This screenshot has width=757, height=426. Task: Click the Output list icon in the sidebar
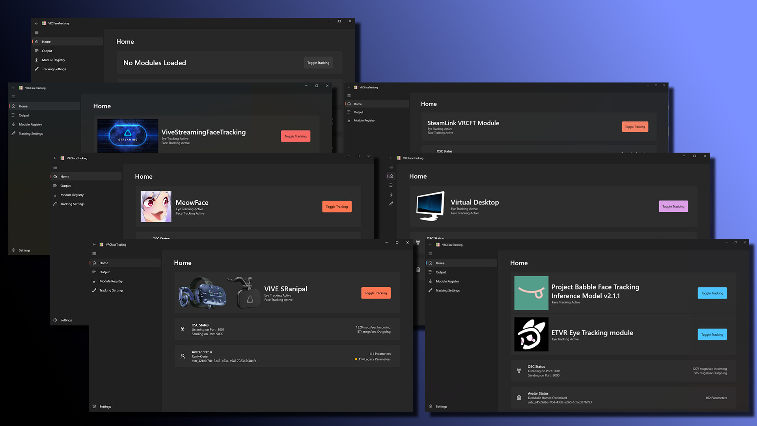click(95, 272)
